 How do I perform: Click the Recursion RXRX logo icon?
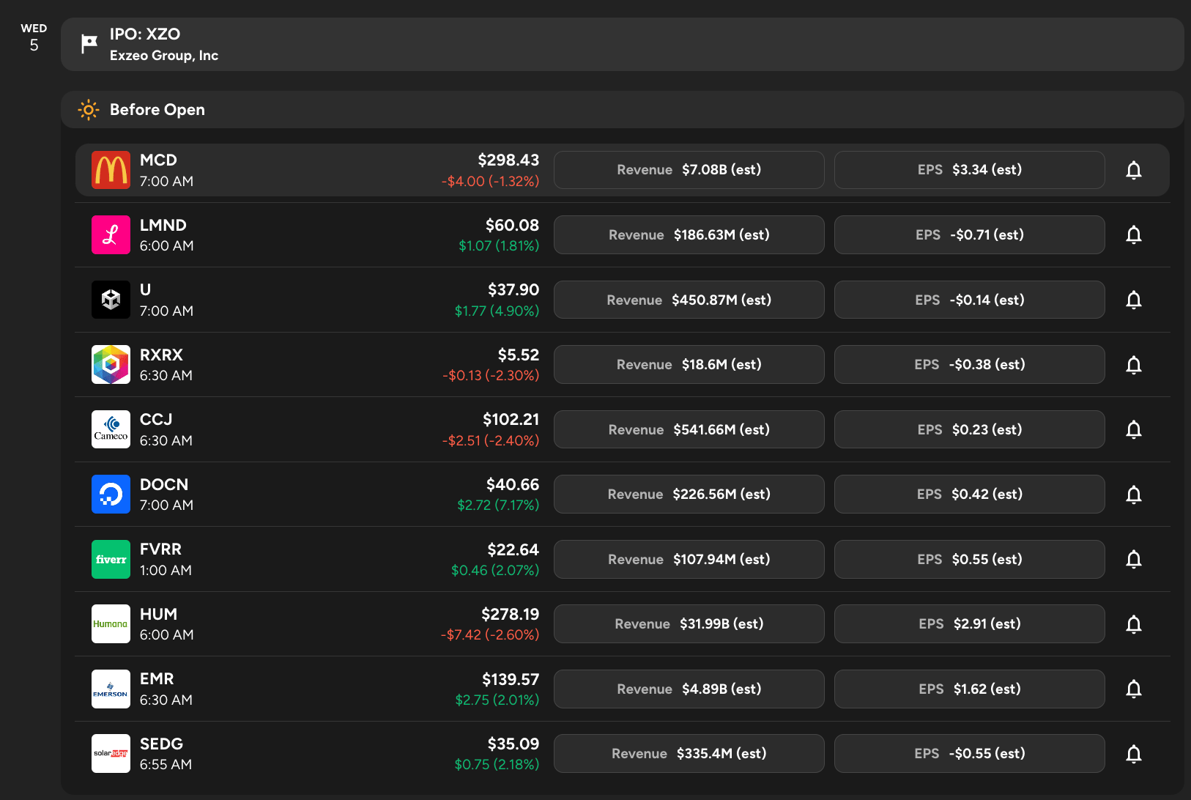(111, 364)
